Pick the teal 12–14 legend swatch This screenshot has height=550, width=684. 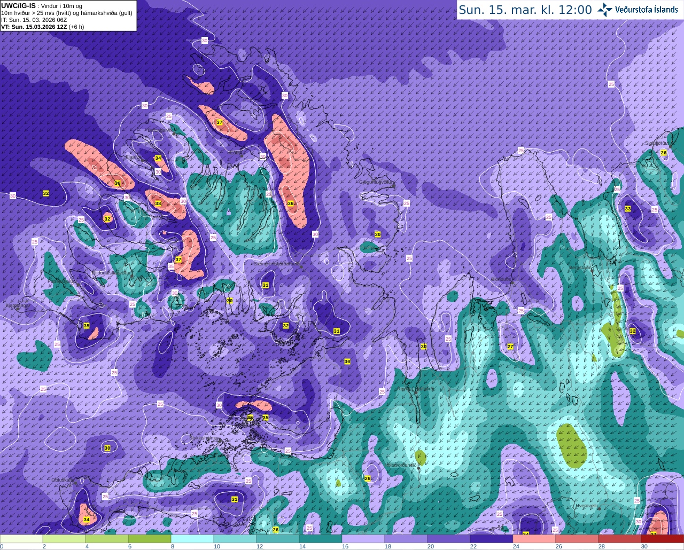pos(278,539)
